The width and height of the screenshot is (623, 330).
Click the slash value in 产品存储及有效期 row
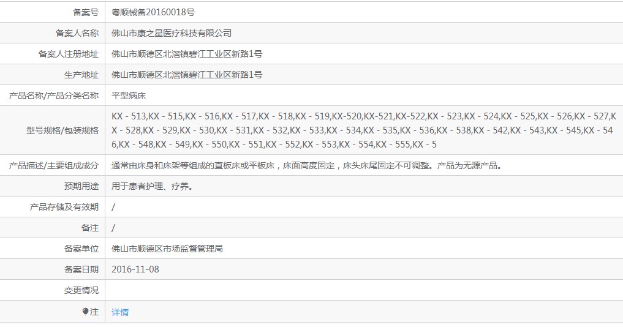point(113,207)
